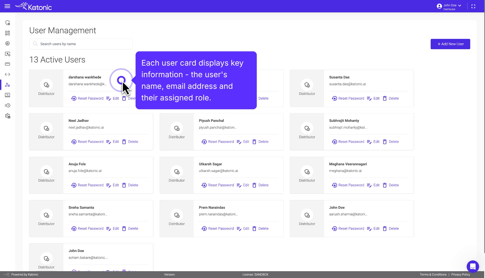Click the search users input field
The image size is (485, 278).
click(x=81, y=44)
